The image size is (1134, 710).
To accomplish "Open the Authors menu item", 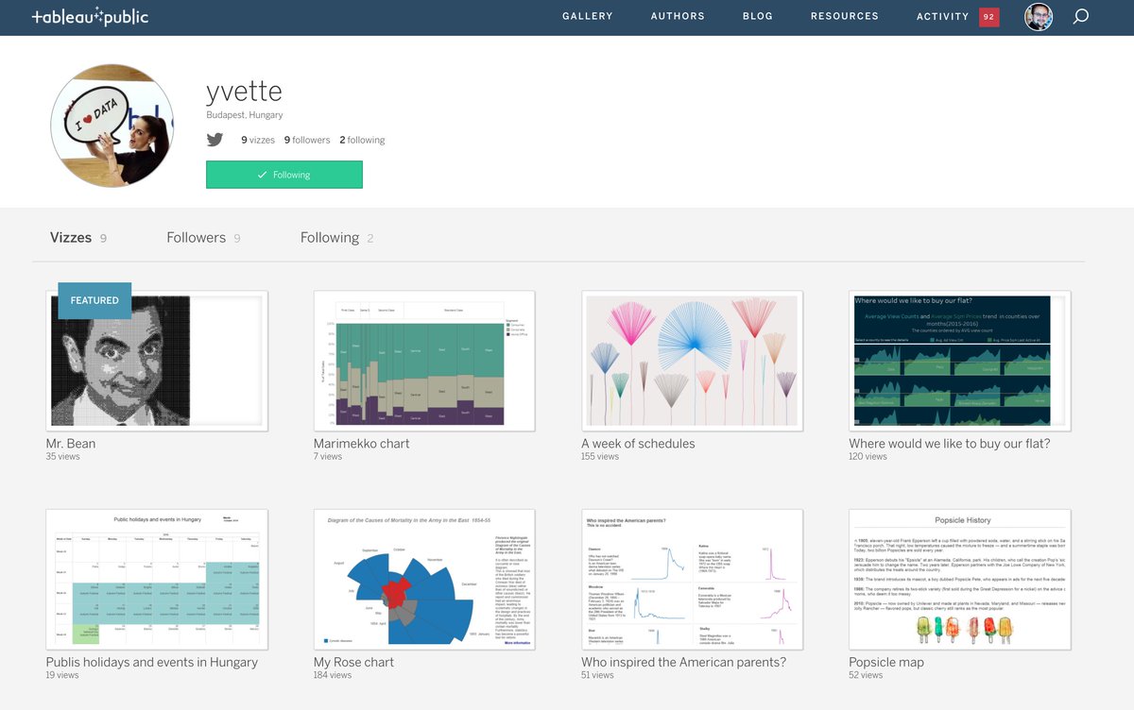I will [x=678, y=16].
